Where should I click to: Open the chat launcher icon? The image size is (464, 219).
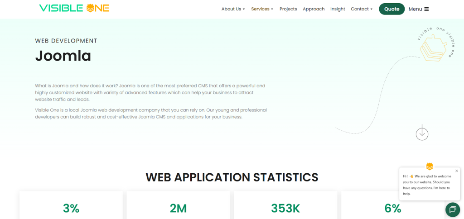click(452, 209)
